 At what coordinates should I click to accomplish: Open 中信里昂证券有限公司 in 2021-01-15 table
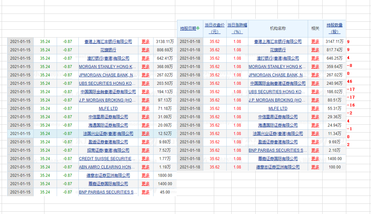point(108,117)
